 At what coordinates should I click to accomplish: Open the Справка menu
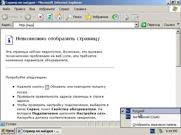point(80,9)
